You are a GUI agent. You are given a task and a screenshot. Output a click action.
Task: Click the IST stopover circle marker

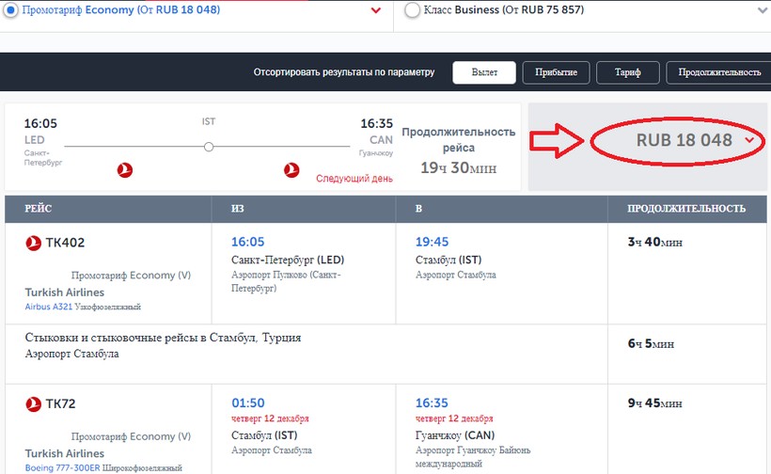(209, 147)
